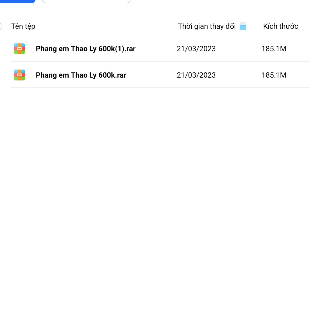The height and width of the screenshot is (315, 310).
Task: Click the divider line under the header row
Action: click(155, 35)
